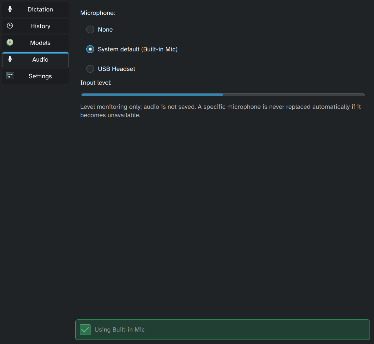The height and width of the screenshot is (344, 374).
Task: Go to the Settings tab
Action: tap(35, 76)
